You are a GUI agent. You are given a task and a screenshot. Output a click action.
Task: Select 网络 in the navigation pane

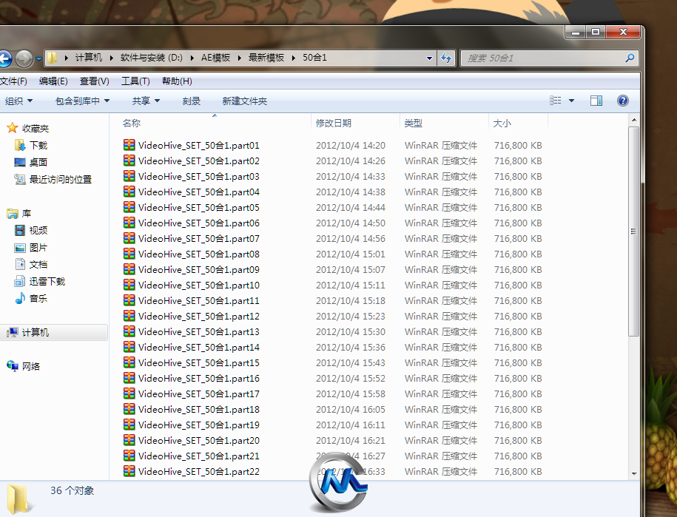coord(31,366)
